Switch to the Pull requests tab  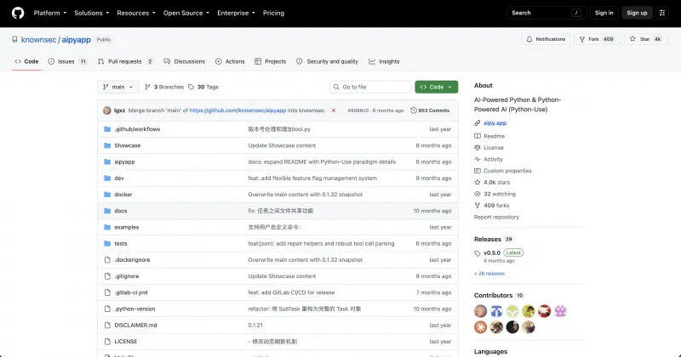click(125, 61)
